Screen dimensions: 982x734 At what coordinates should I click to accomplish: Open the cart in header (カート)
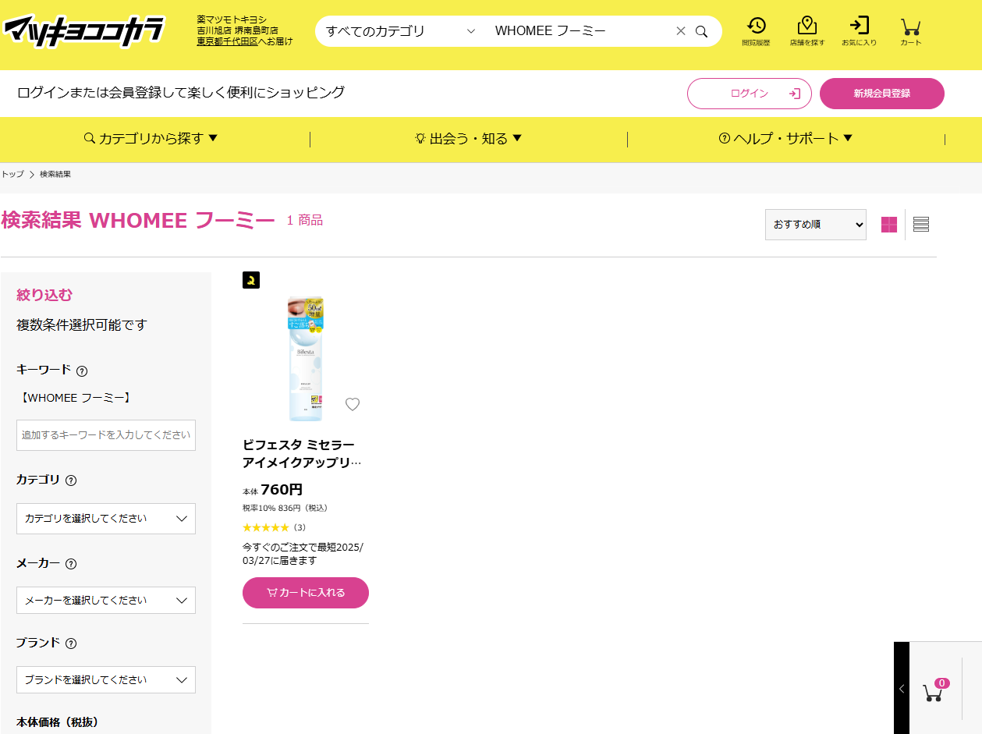pyautogui.click(x=910, y=31)
